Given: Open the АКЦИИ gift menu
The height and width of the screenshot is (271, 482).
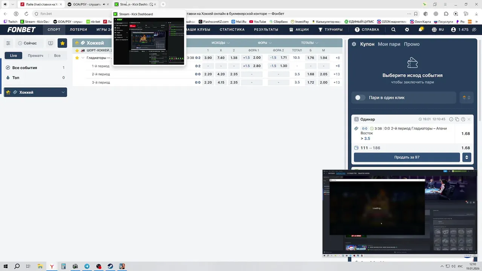Looking at the screenshot, I should (299, 30).
